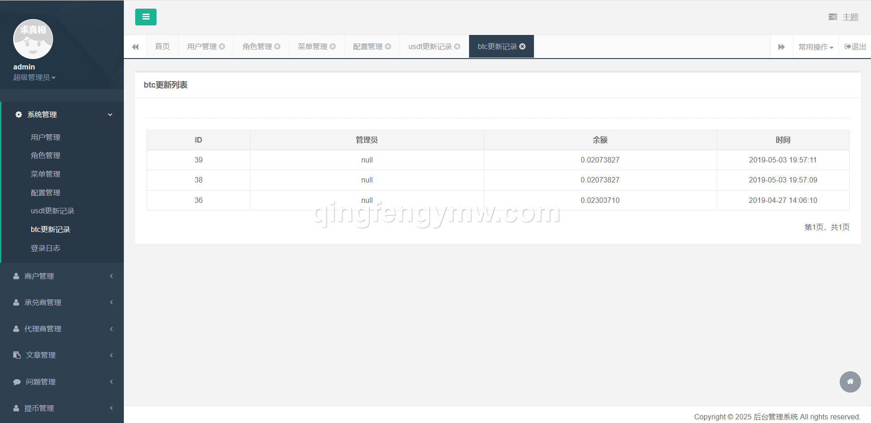The image size is (871, 423).
Task: Select ID cell 36
Action: point(198,200)
